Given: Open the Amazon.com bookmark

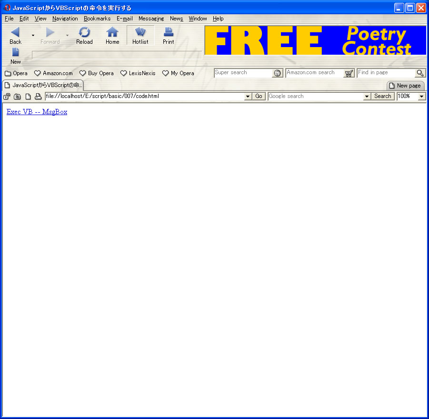Looking at the screenshot, I should point(53,73).
